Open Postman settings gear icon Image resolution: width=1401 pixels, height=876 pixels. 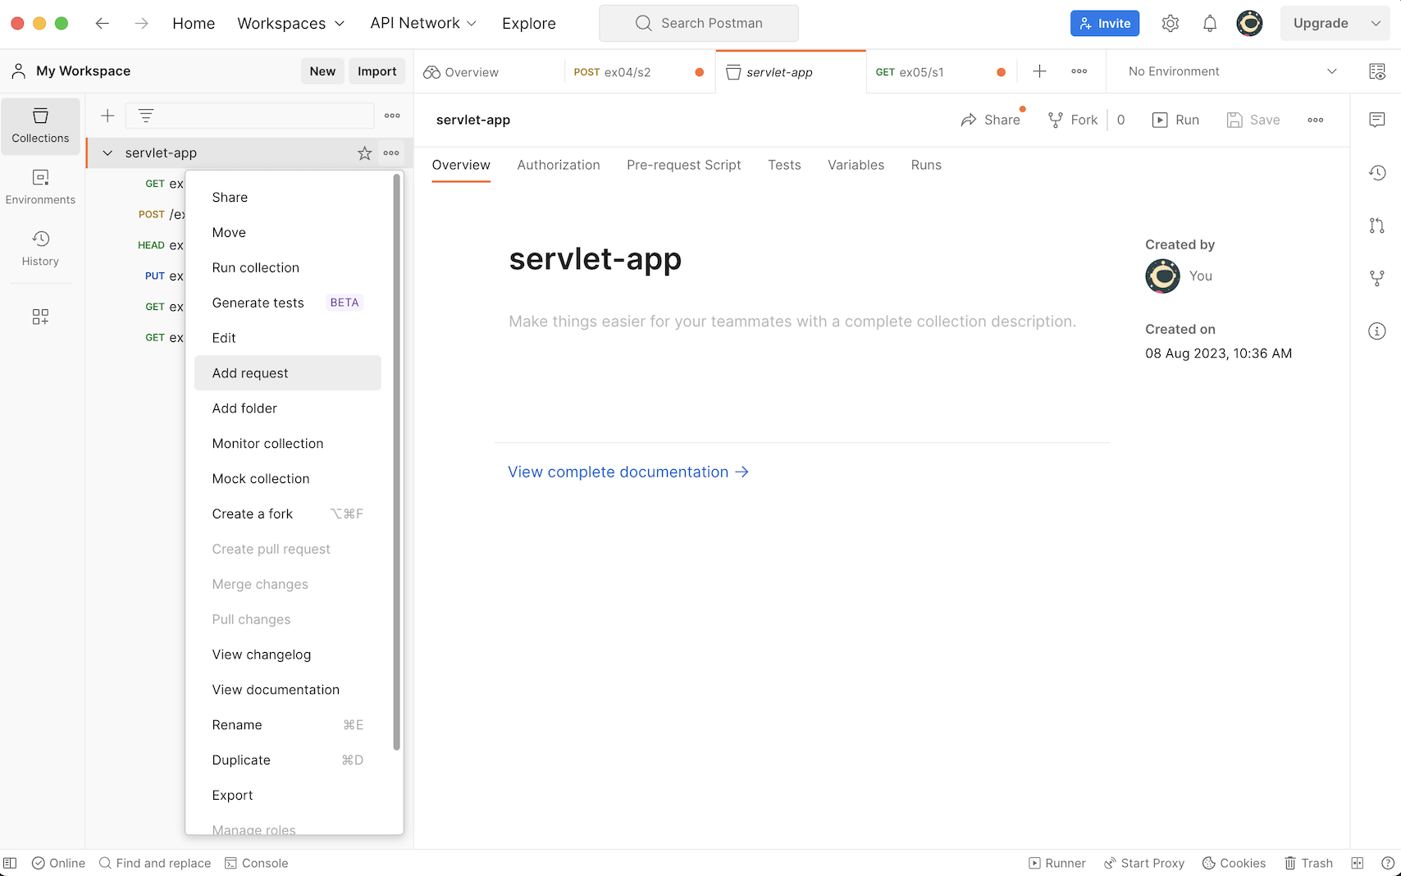[x=1171, y=24]
